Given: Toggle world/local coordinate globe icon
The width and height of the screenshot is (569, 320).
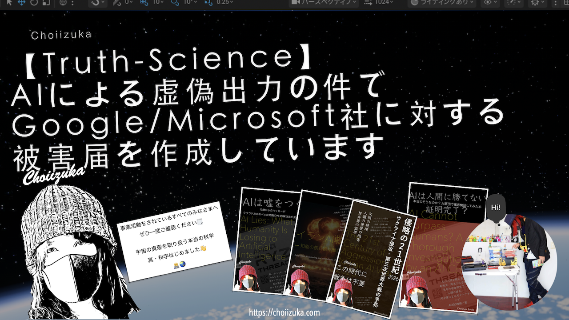Looking at the screenshot, I should coord(63,2).
